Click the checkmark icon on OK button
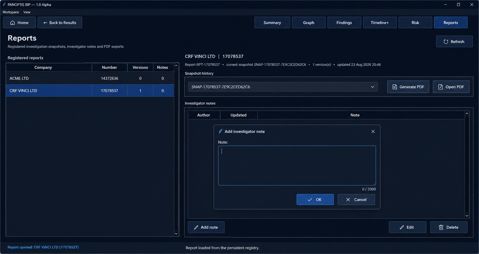Viewport: 479px width, 254px height. 310,200
